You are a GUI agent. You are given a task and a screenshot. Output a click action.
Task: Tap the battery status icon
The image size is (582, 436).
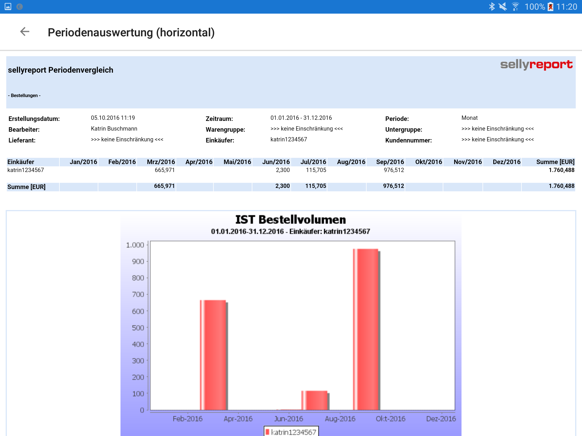pyautogui.click(x=550, y=7)
